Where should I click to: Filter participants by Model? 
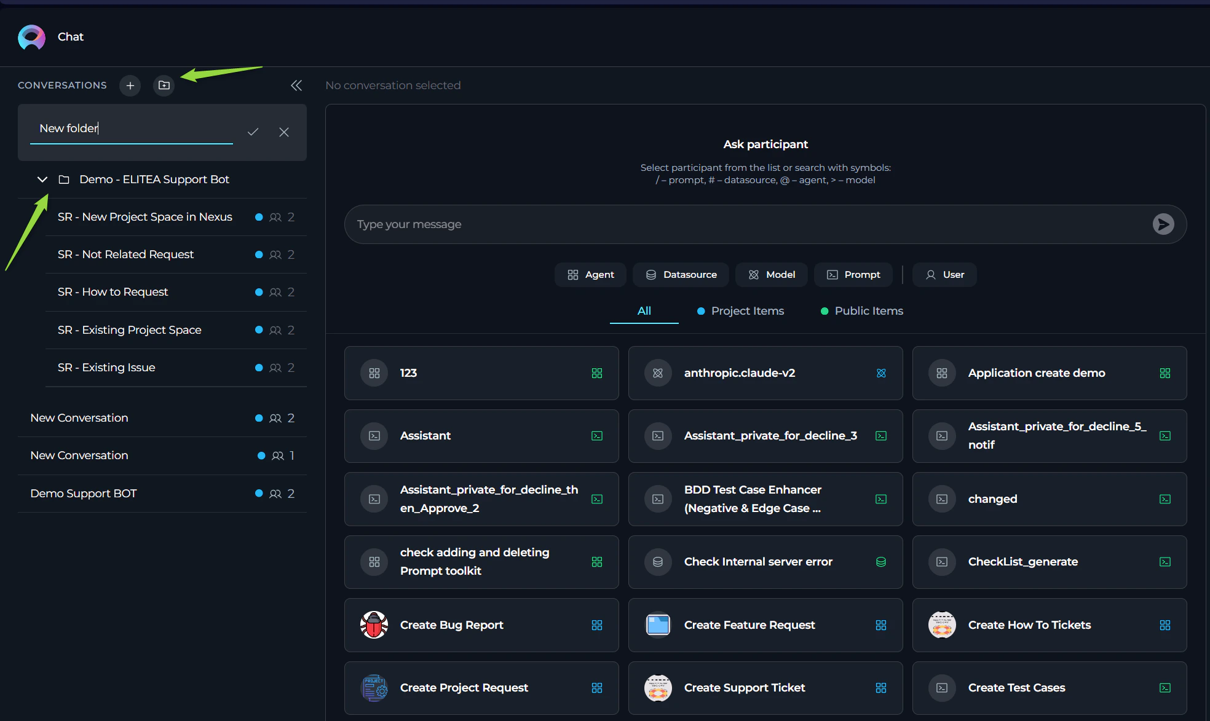coord(772,275)
